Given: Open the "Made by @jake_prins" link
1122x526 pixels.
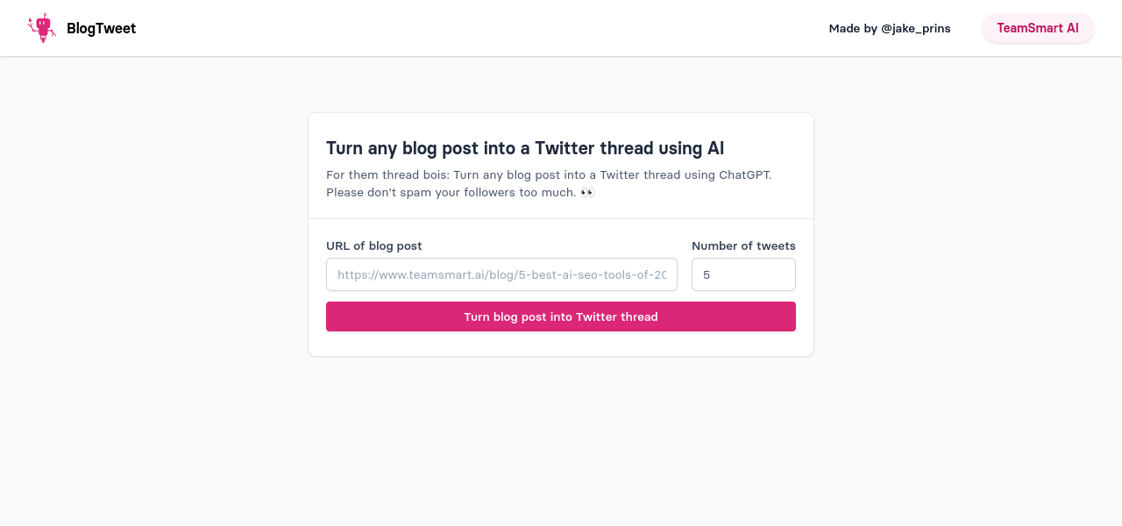Looking at the screenshot, I should [889, 28].
